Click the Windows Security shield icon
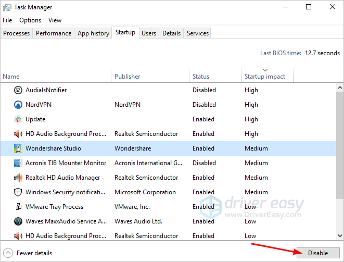Image resolution: width=344 pixels, height=262 pixels. click(18, 192)
